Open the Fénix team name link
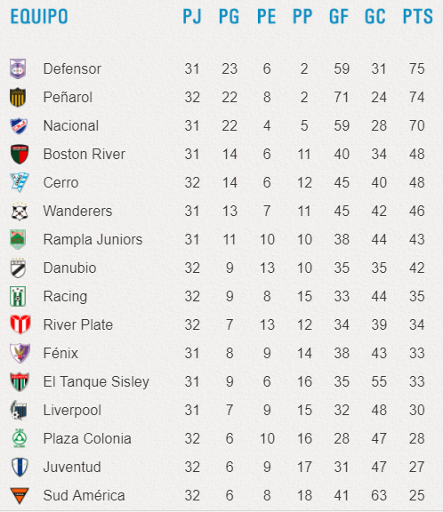The image size is (443, 512). pos(60,353)
